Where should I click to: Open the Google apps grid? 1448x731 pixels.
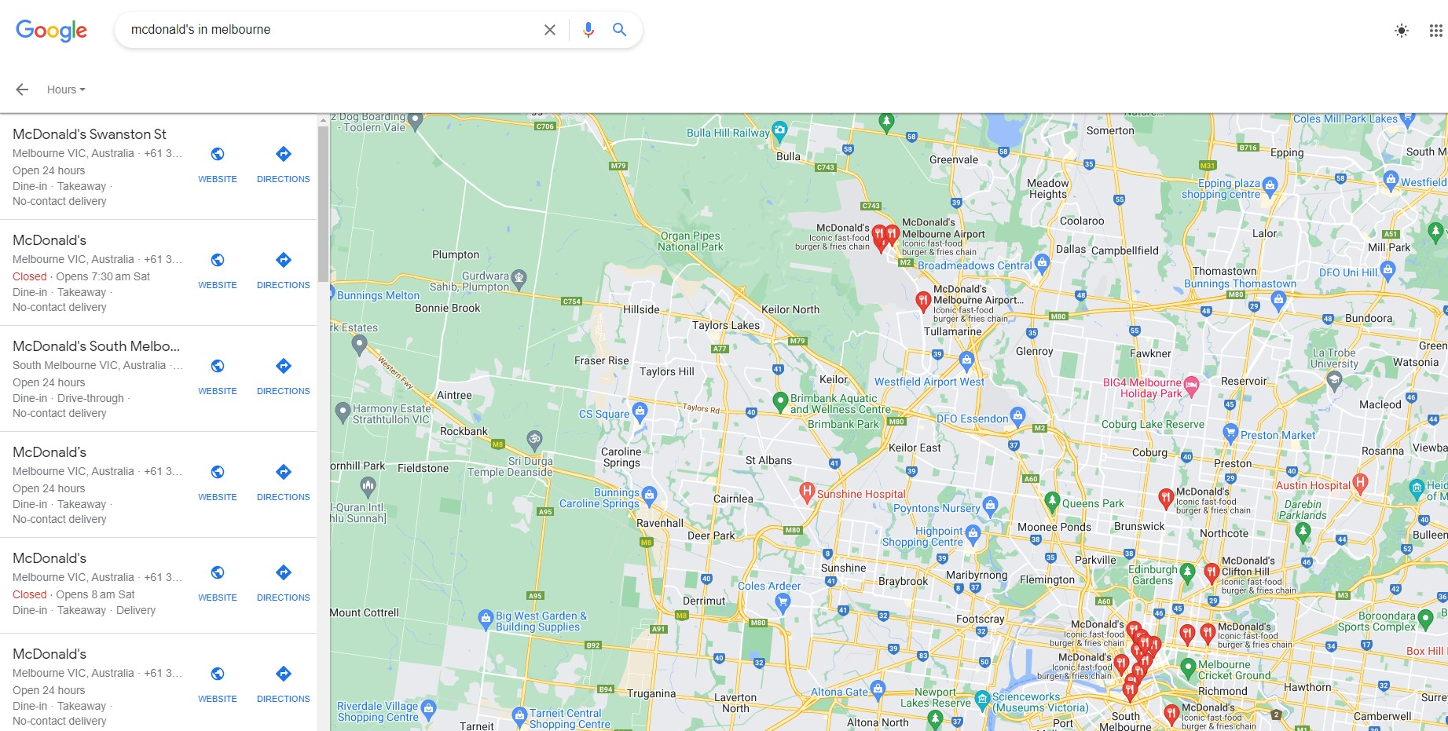(1435, 31)
